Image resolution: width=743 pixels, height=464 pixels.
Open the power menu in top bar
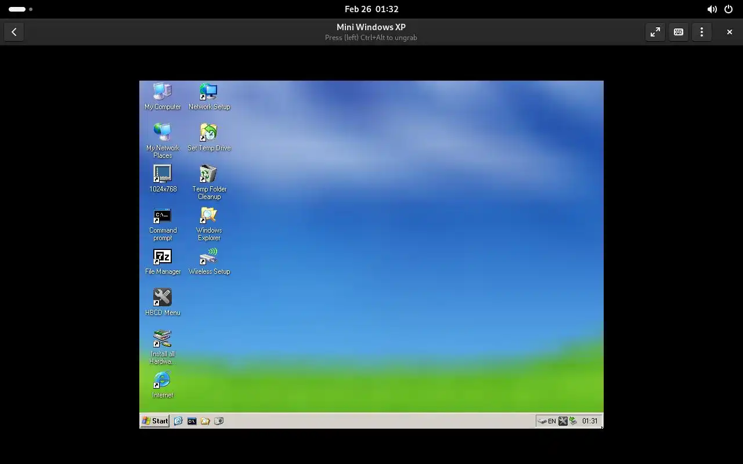click(728, 9)
